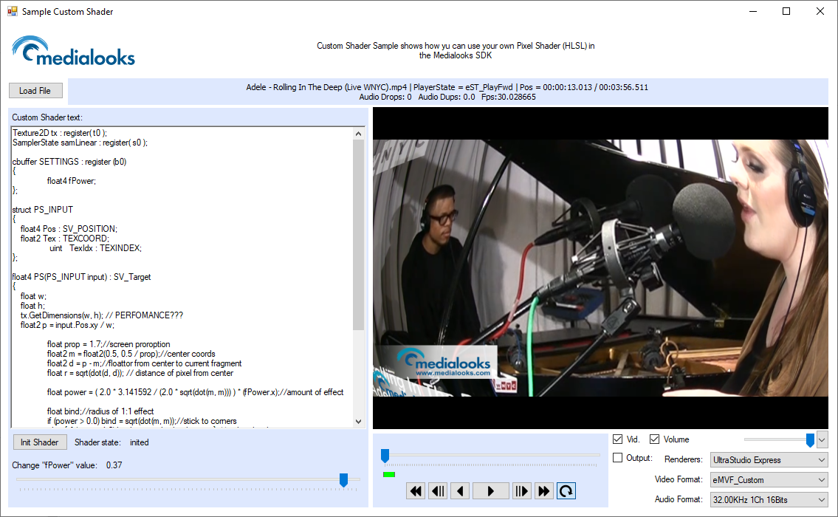The width and height of the screenshot is (838, 517).
Task: Step one frame forward
Action: pyautogui.click(x=521, y=491)
